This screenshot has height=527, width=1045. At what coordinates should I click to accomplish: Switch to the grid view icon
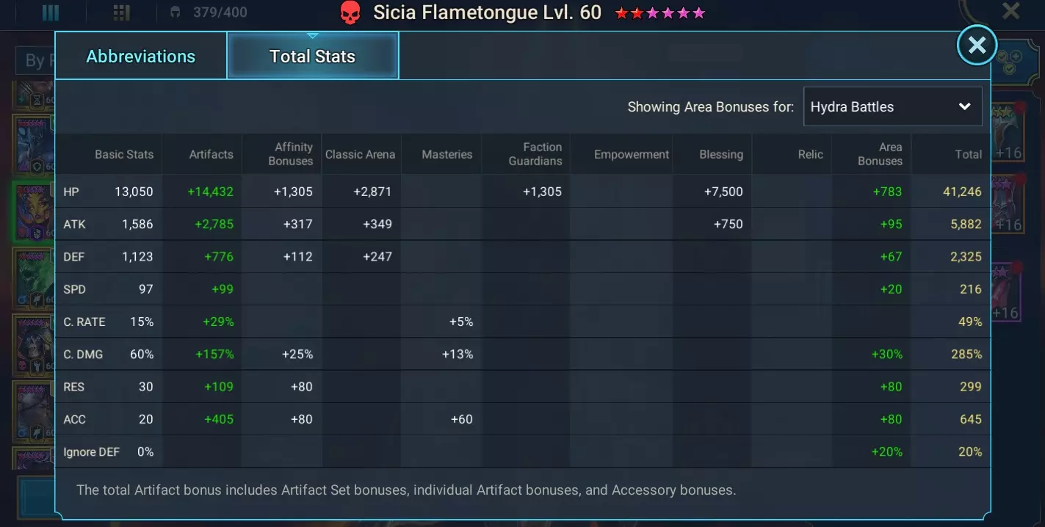tap(121, 12)
